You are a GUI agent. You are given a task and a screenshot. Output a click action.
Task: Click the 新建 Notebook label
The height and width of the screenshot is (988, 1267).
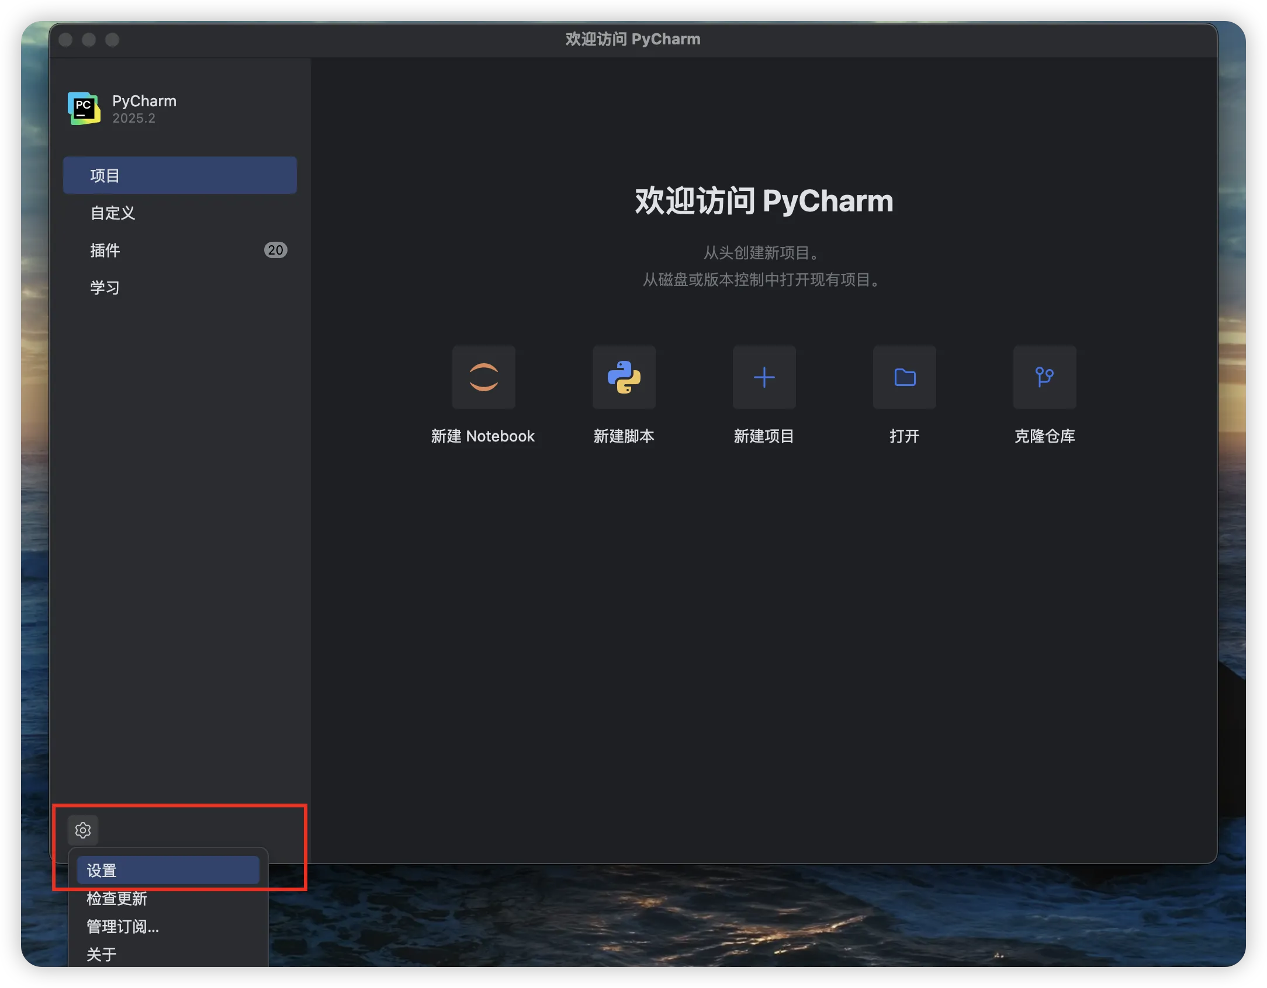[x=483, y=436]
